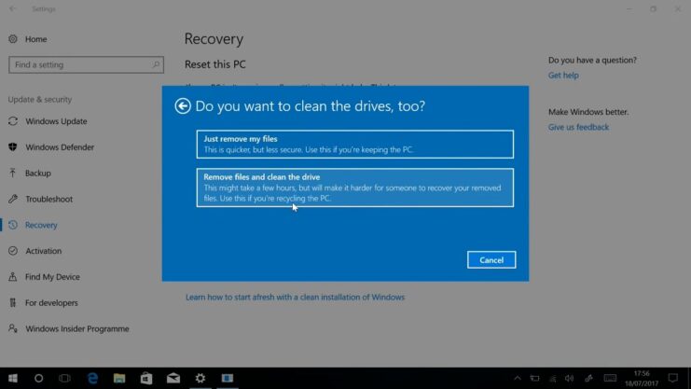The height and width of the screenshot is (389, 691).
Task: Open the network icon in tray
Action: click(552, 379)
